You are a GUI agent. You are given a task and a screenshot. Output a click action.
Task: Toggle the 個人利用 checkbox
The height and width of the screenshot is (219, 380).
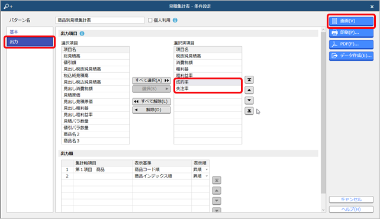(150, 20)
